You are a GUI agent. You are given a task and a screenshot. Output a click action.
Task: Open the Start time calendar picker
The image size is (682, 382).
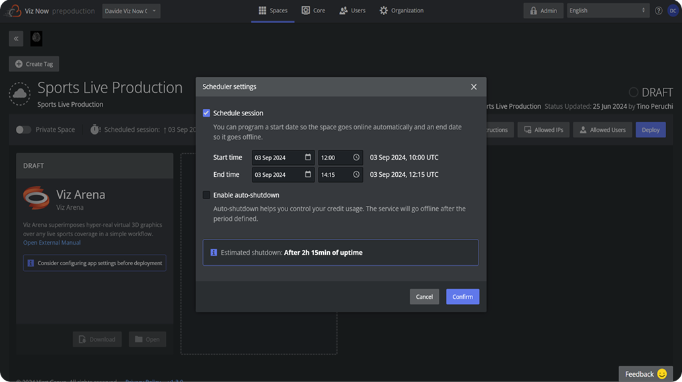(308, 157)
